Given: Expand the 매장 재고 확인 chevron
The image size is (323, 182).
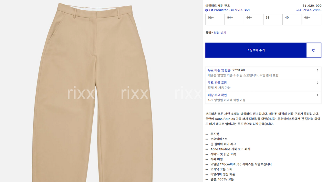Looking at the screenshot, I should [x=318, y=95].
